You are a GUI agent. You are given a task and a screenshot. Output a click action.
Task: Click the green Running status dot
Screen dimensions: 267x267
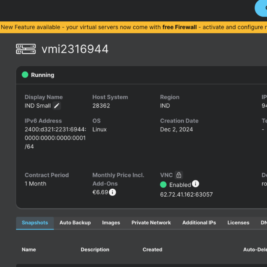click(x=25, y=75)
